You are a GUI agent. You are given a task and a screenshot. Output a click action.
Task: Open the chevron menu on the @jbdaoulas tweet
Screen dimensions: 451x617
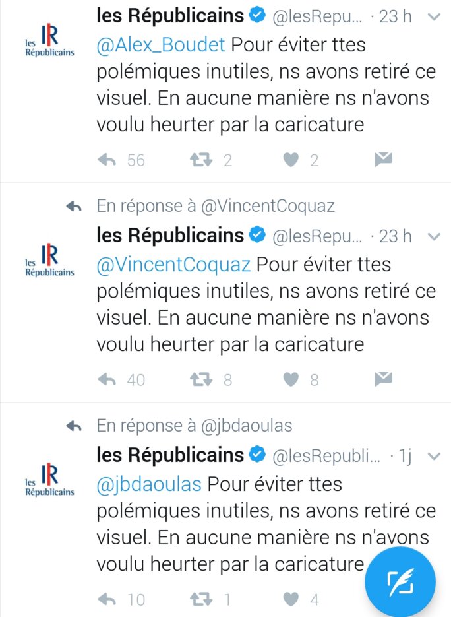coord(434,457)
